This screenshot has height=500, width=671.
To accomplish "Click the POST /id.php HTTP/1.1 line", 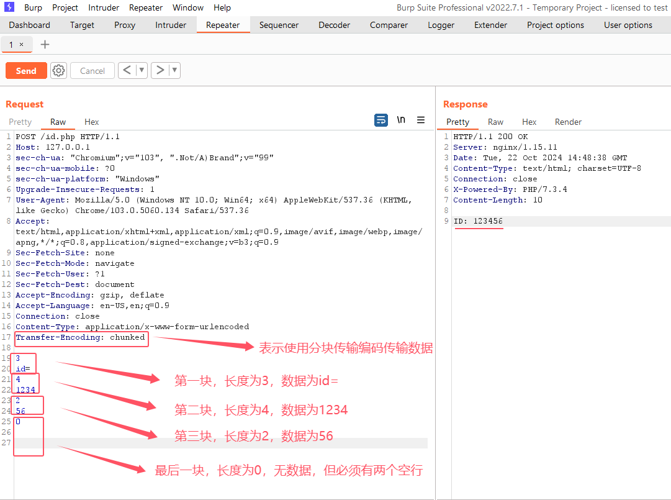I will pos(68,137).
